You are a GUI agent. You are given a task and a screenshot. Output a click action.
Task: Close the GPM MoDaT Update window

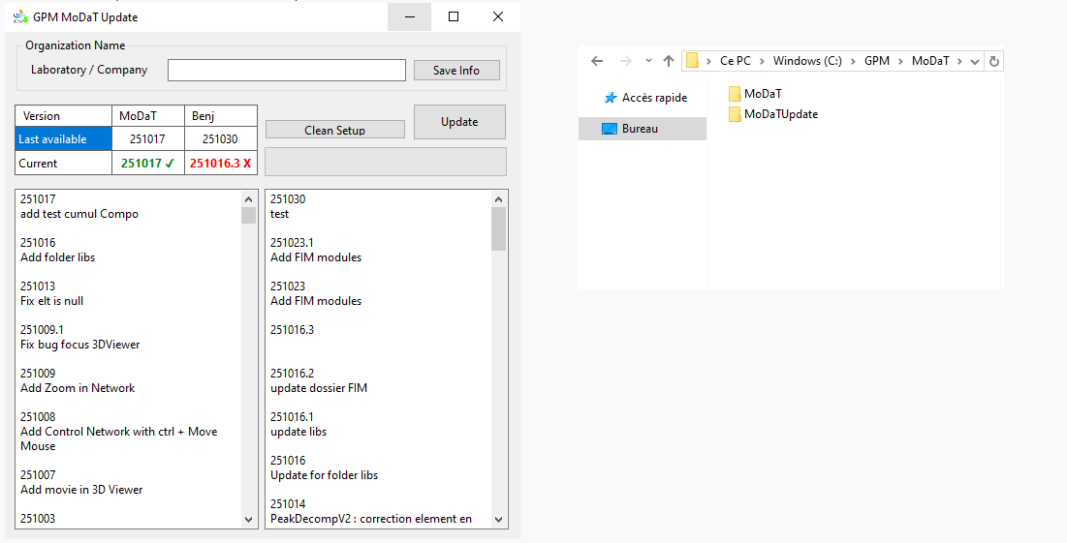tap(498, 17)
